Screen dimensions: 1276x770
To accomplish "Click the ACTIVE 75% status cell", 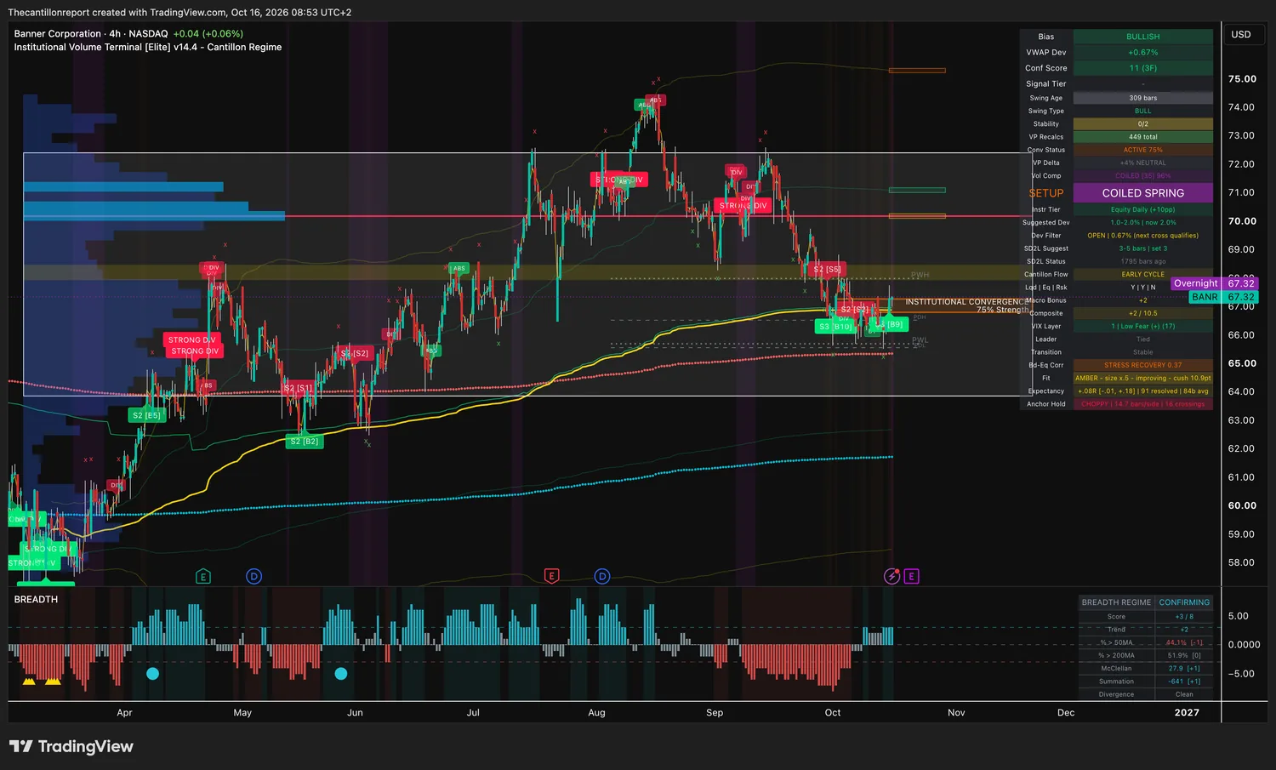I will [x=1143, y=150].
